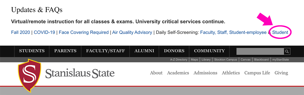
Task: Open the Parents audience menu
Action: point(65,51)
